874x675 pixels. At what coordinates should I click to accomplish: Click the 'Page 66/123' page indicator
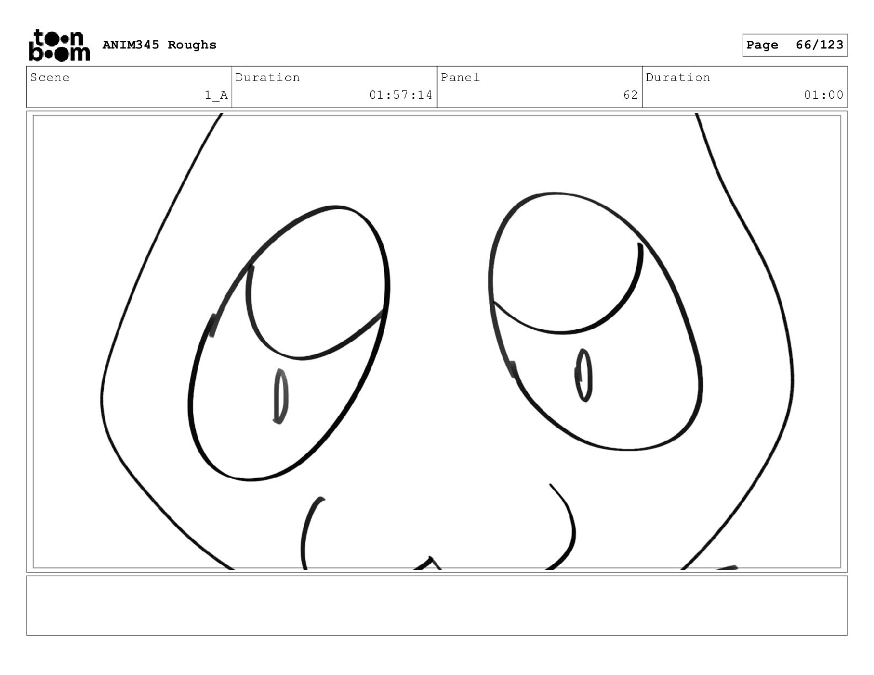tap(795, 45)
